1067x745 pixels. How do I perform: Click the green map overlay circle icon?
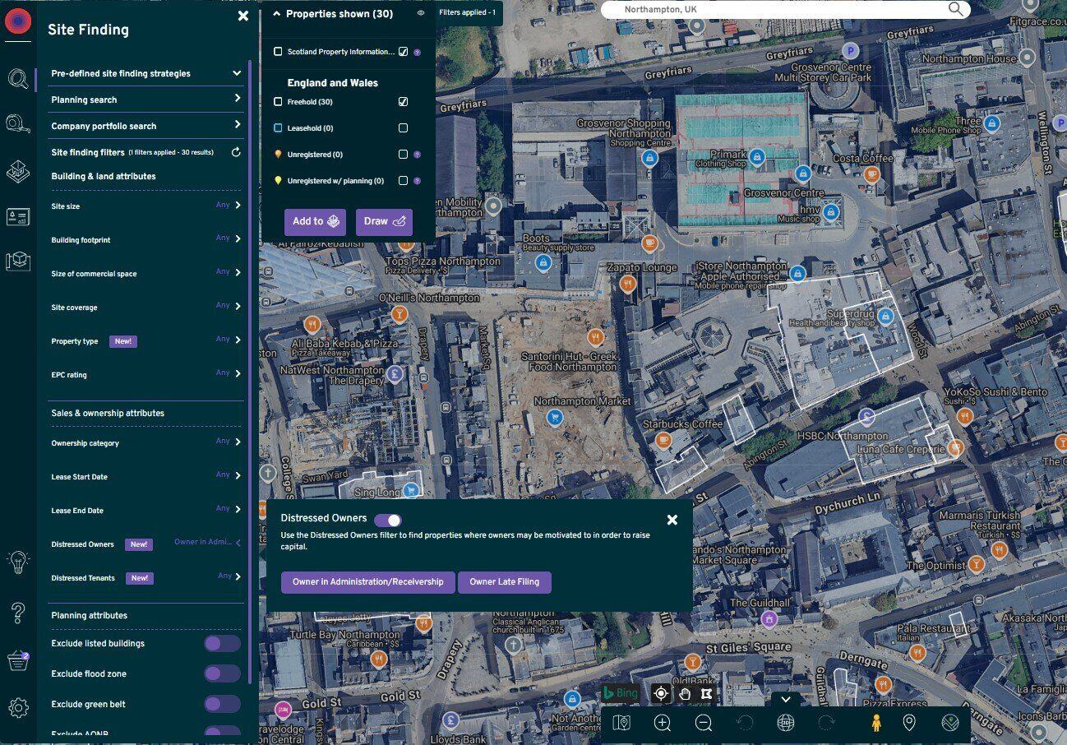(950, 723)
